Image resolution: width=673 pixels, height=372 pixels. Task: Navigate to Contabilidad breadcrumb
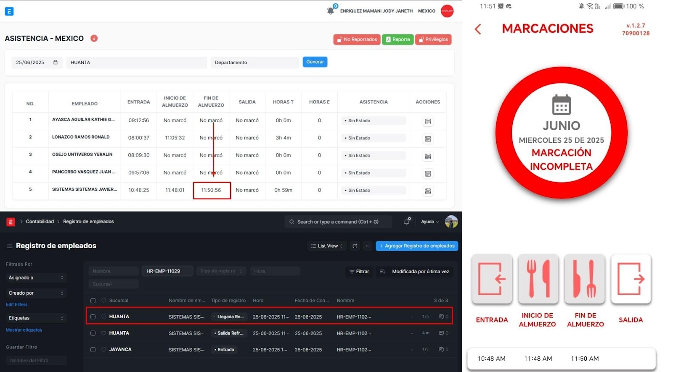pos(40,222)
